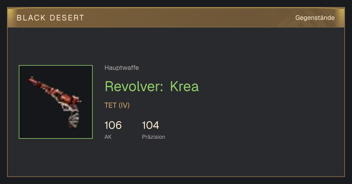Select the 106 AK stat value

(x=113, y=125)
